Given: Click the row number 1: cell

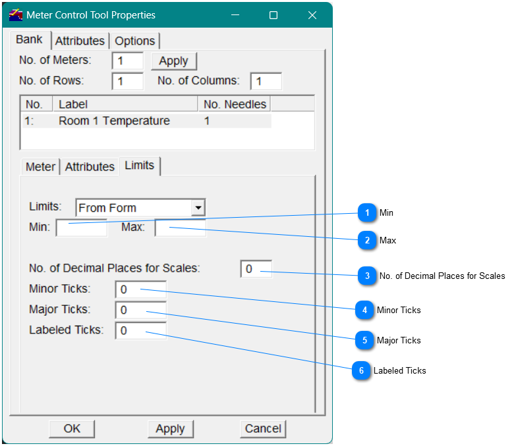Looking at the screenshot, I should [x=29, y=121].
